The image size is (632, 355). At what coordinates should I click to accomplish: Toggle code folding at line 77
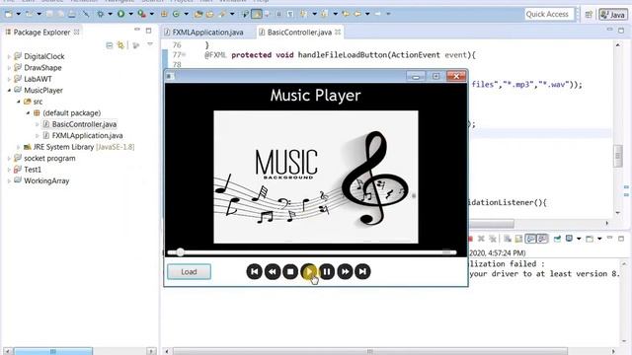184,55
